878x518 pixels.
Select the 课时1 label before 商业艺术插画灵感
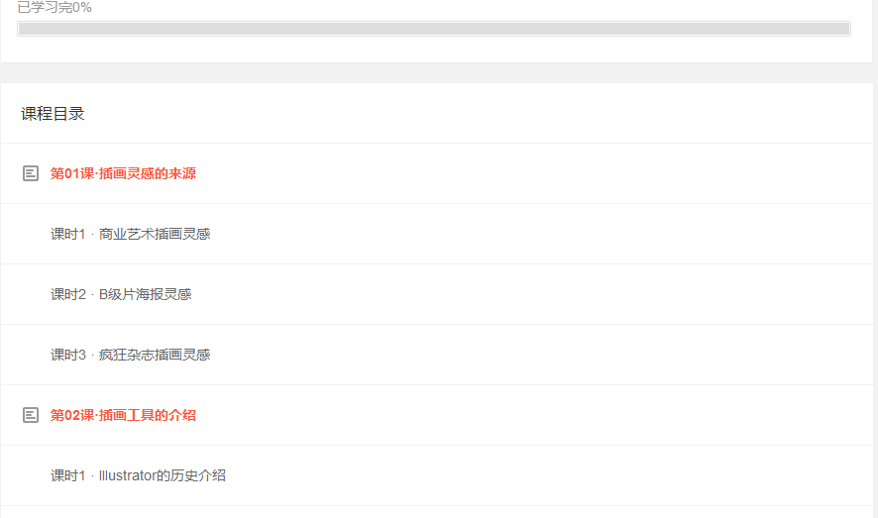(x=67, y=234)
